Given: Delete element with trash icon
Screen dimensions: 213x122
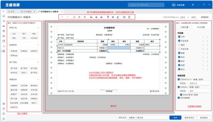Looking at the screenshot, I should pos(85,17).
